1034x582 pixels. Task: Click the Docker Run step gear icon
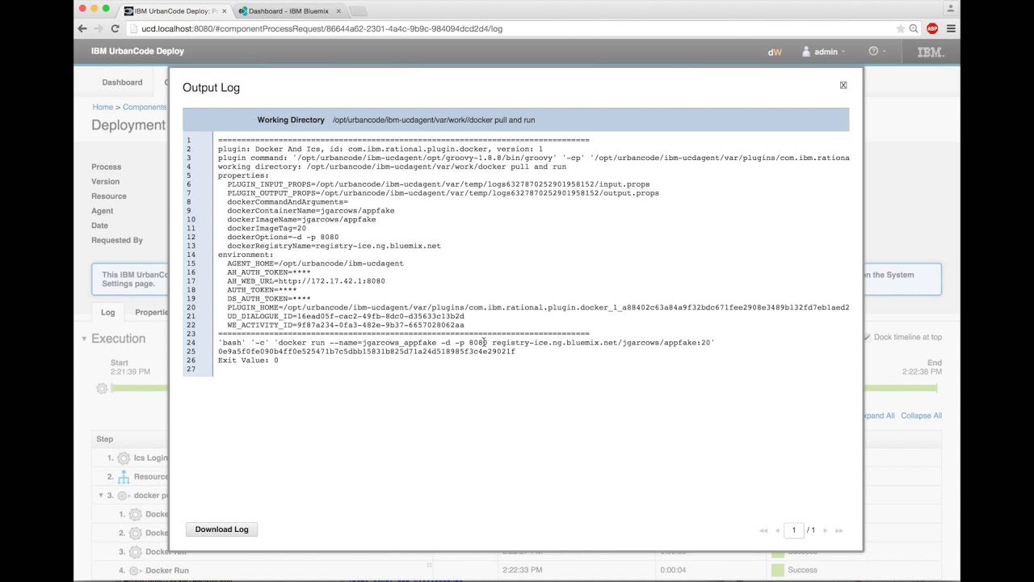pos(135,571)
